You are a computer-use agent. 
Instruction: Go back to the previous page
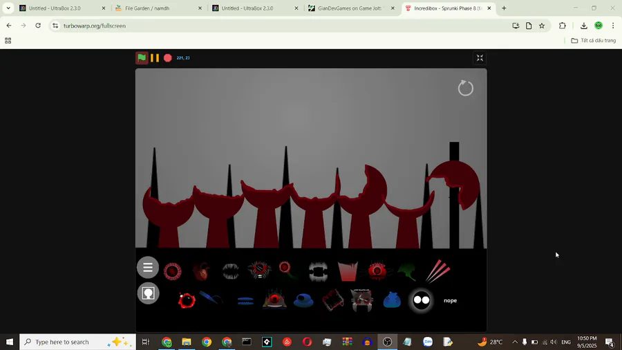9,26
